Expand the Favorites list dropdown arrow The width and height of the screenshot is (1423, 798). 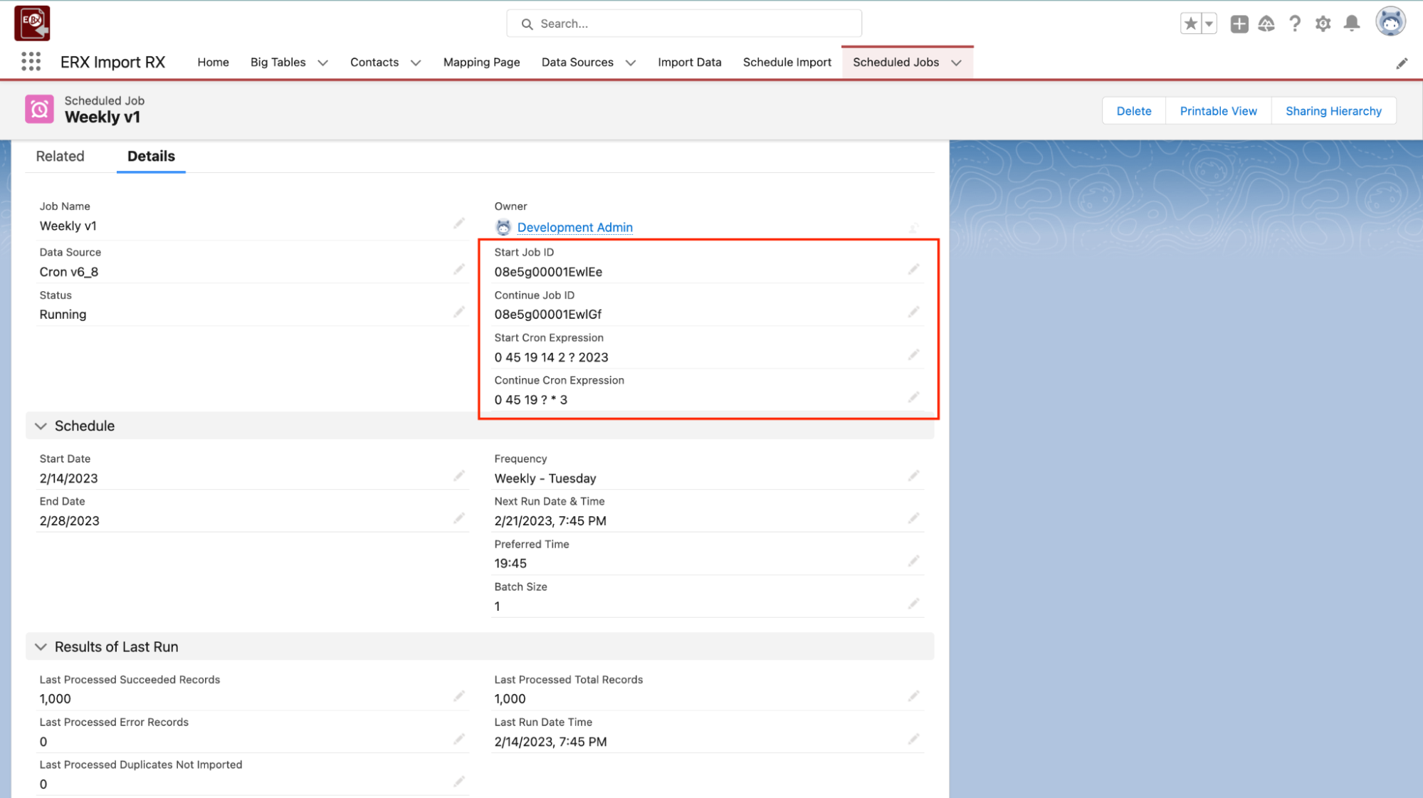click(1209, 23)
